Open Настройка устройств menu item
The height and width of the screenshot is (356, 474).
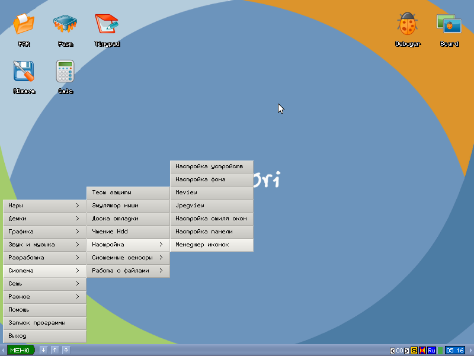click(x=212, y=166)
